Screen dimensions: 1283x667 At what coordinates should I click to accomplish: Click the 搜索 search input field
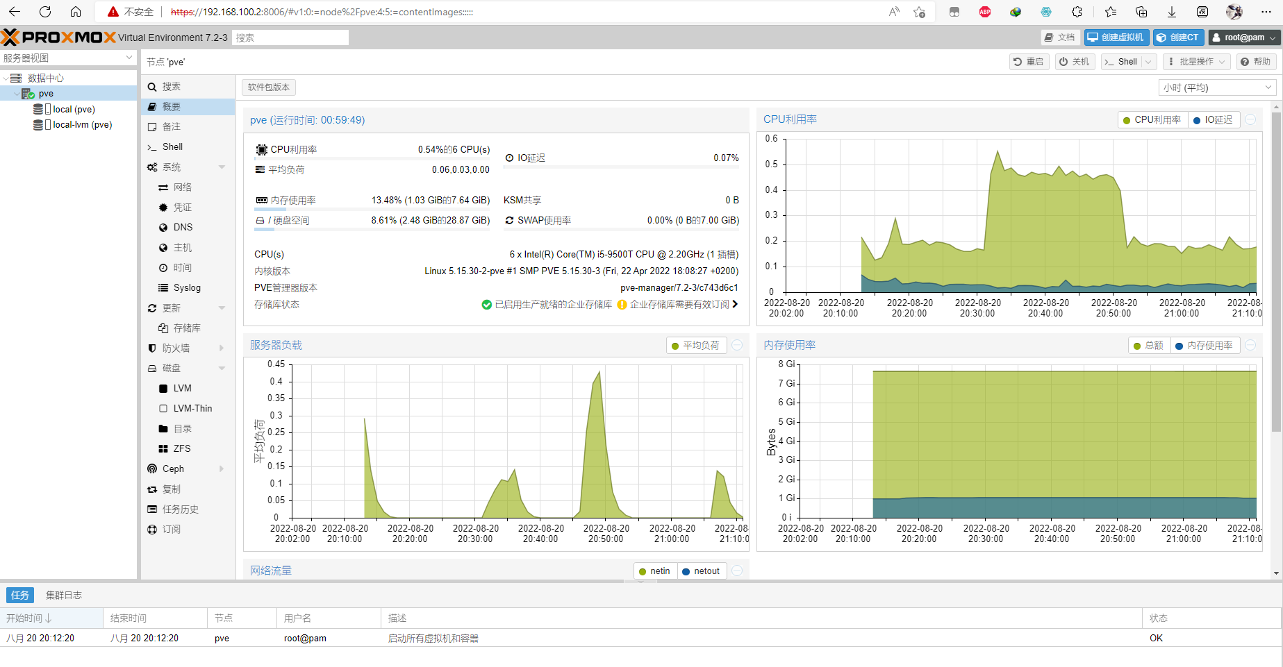tap(290, 37)
